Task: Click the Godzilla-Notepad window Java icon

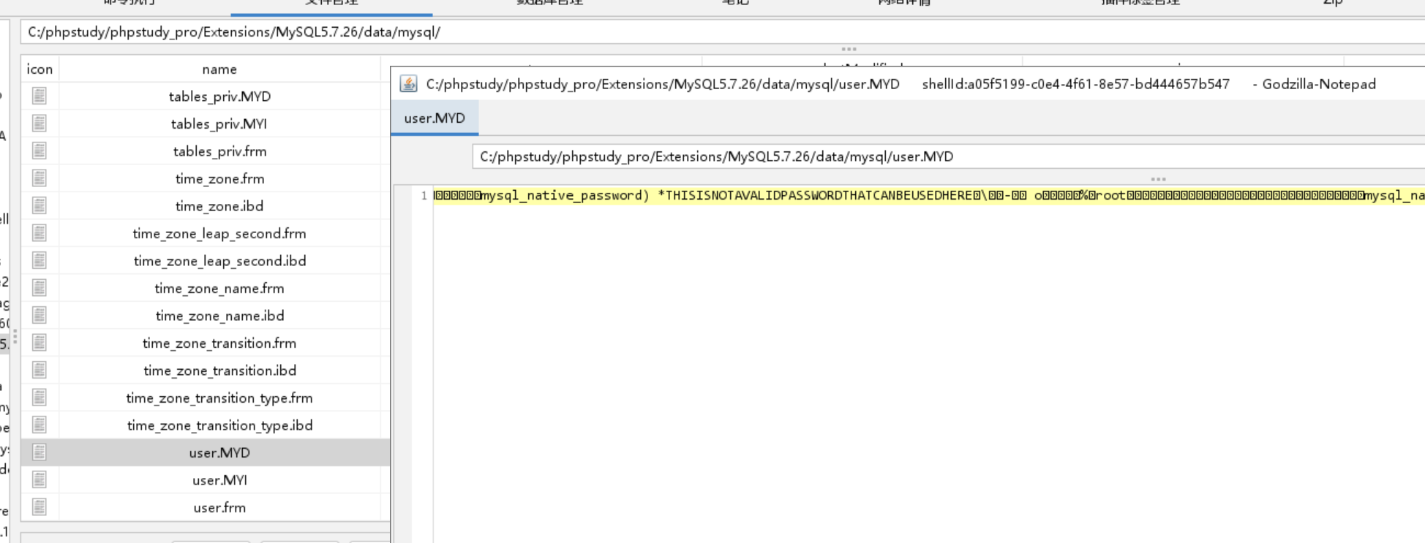Action: pyautogui.click(x=408, y=84)
